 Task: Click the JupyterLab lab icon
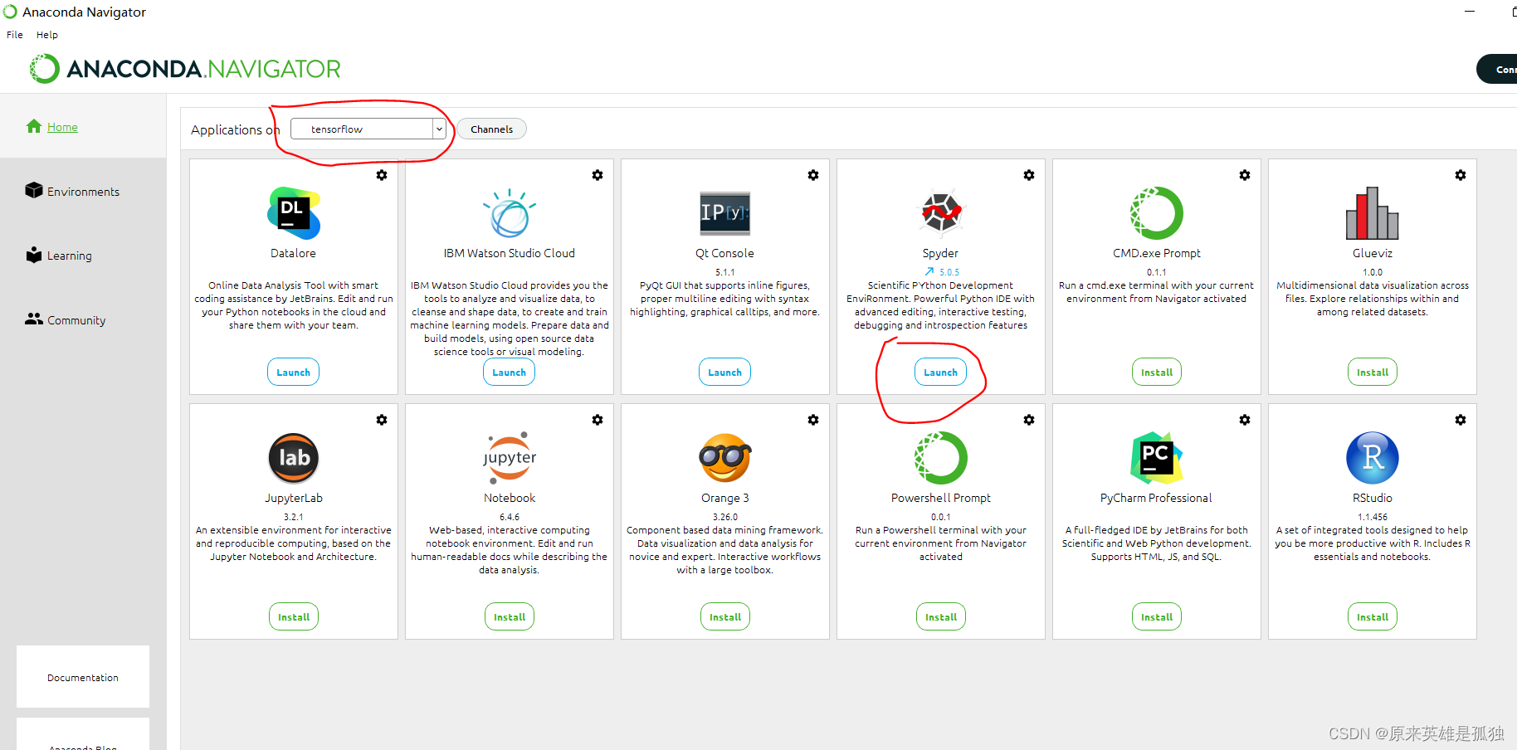click(294, 458)
